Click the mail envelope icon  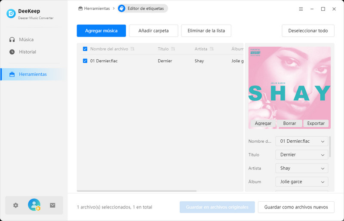pos(52,205)
